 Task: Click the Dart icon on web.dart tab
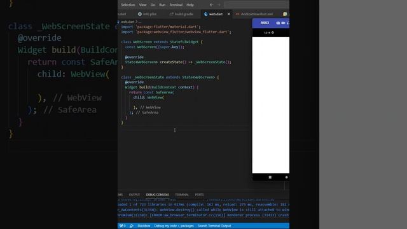[x=205, y=14]
